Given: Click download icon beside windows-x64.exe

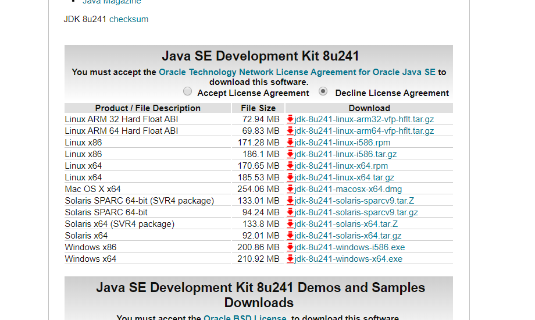Looking at the screenshot, I should 290,258.
